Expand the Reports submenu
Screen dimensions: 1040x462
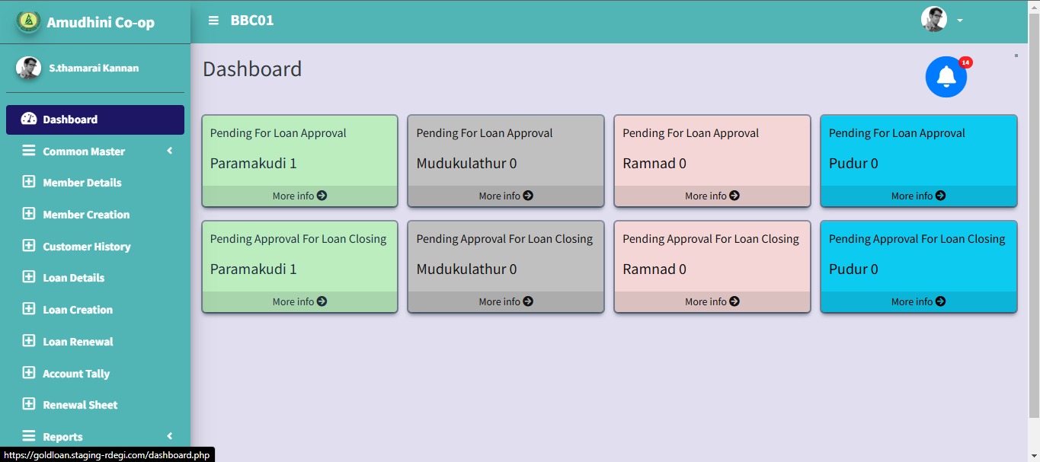[169, 436]
